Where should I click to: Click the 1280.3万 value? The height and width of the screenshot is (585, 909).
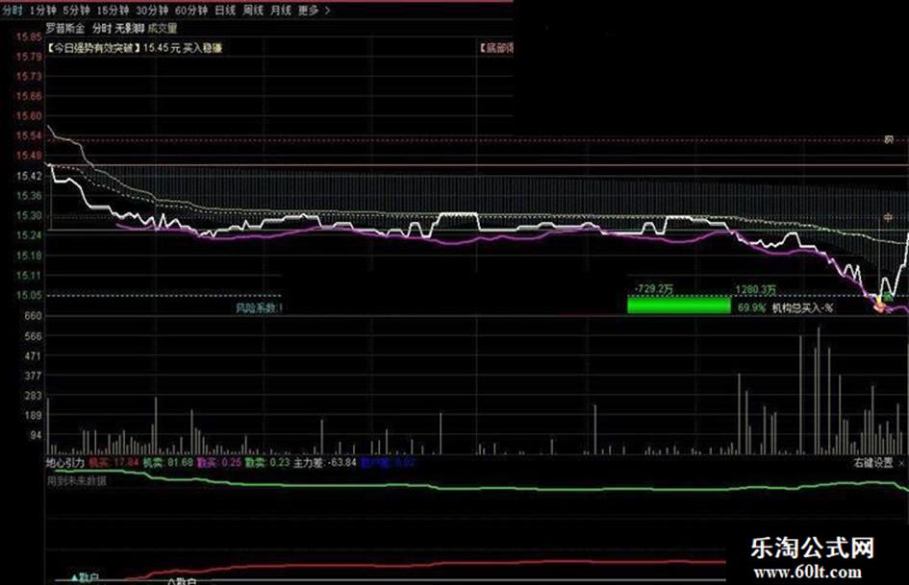[x=755, y=289]
